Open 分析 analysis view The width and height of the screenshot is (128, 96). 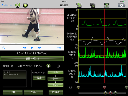[33, 92]
